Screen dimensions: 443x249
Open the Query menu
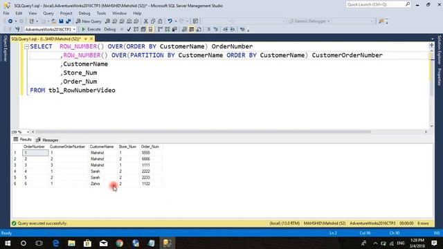pyautogui.click(x=48, y=13)
